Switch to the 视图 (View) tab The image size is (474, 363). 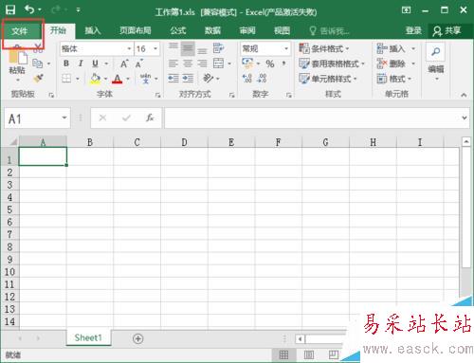[283, 30]
